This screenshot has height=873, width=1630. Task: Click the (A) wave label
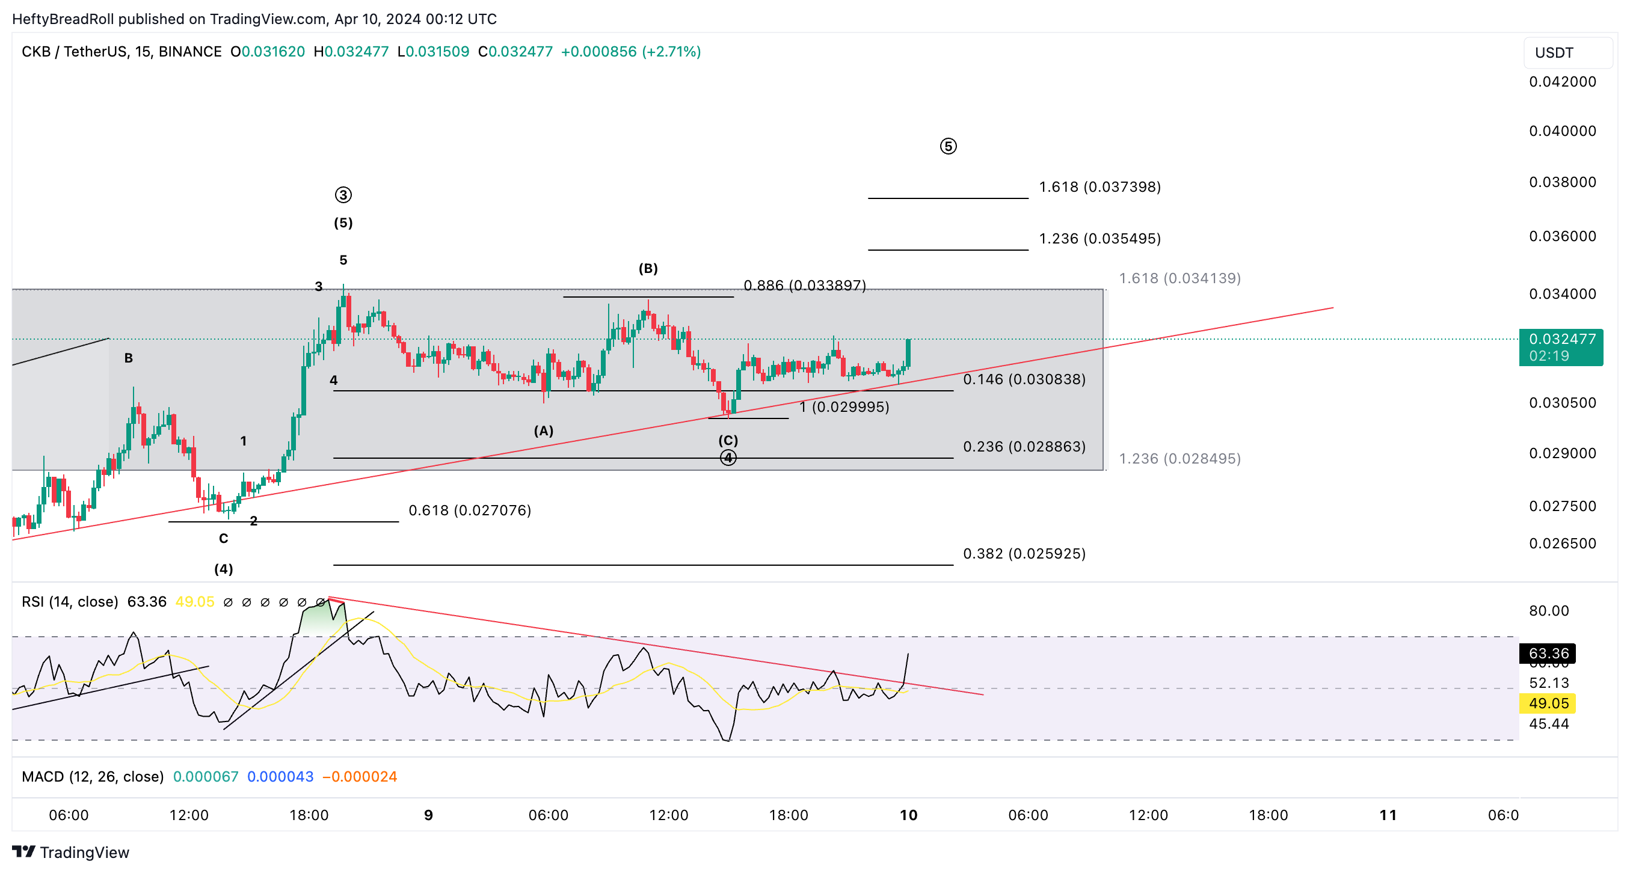544,430
